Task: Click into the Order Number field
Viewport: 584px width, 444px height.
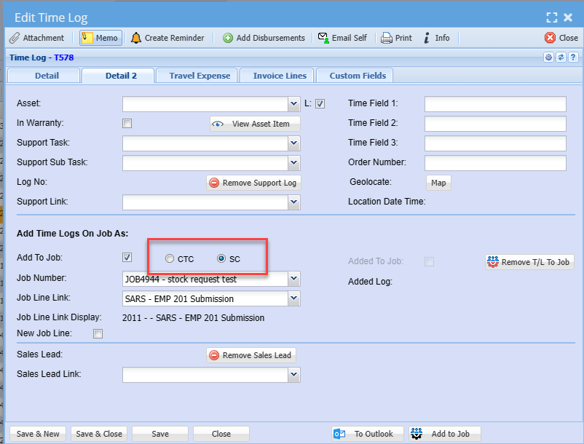Action: click(494, 162)
